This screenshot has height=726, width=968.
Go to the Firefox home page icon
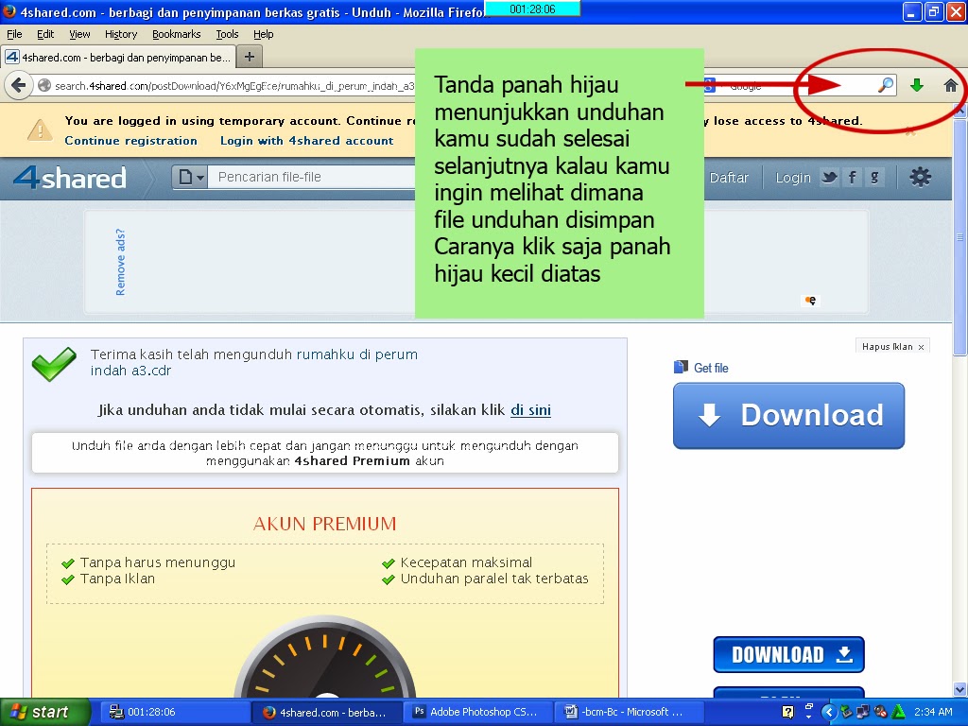951,85
